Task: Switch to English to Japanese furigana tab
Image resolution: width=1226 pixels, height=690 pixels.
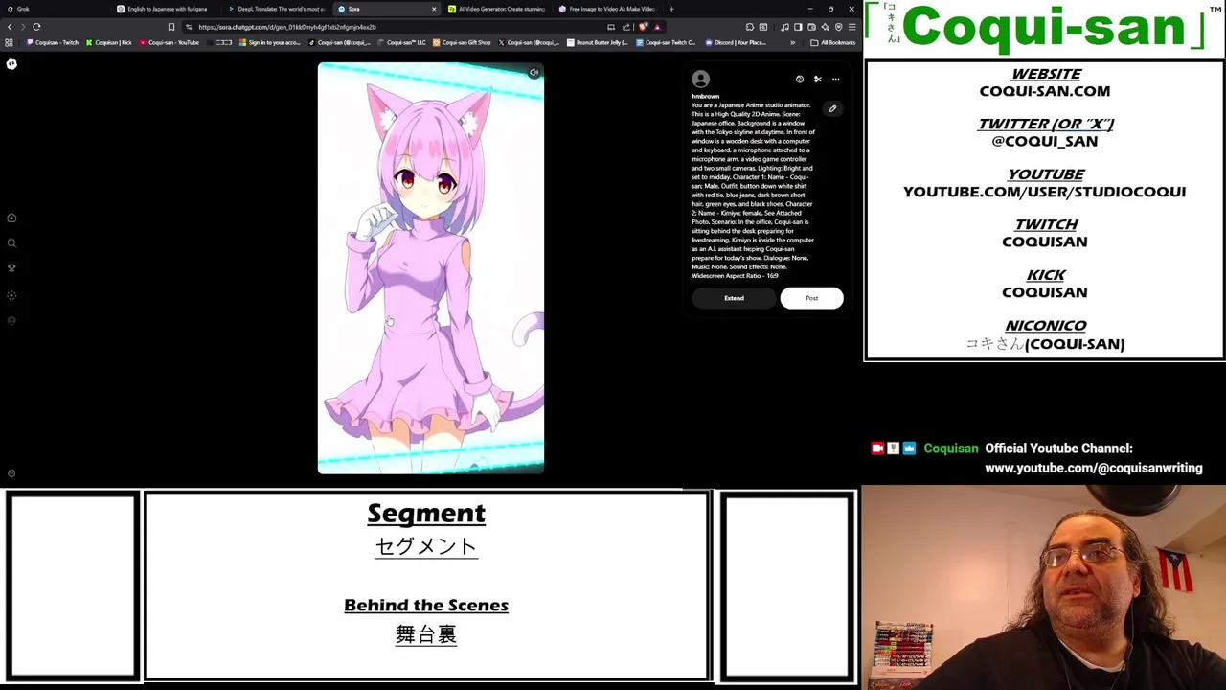Action: point(163,9)
